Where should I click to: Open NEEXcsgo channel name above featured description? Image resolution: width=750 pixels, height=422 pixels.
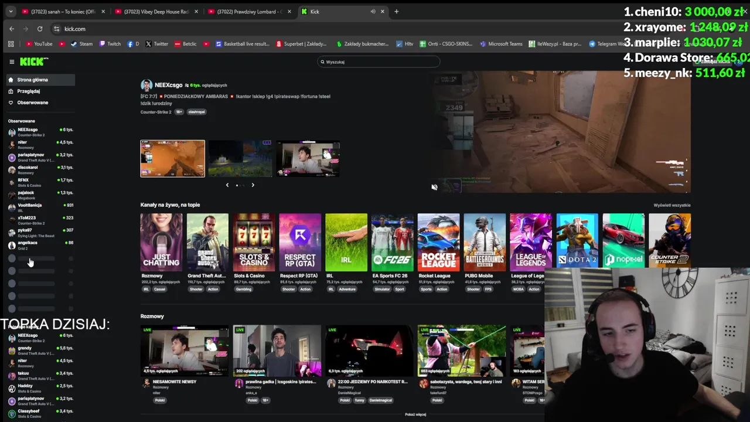click(x=169, y=85)
